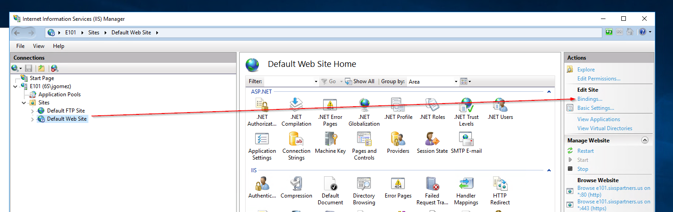
Task: Open Connection Strings feature
Action: pyautogui.click(x=296, y=146)
